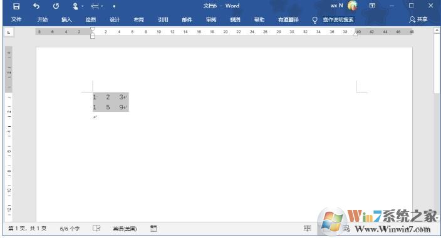
Task: Click the right indent marker on ruler
Action: [356, 34]
